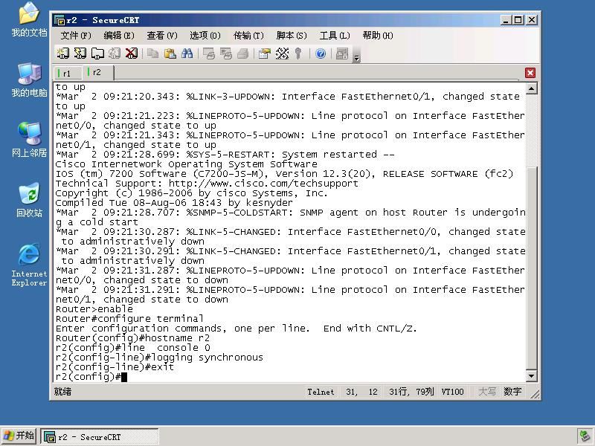Screen dimensions: 595x446
Task: Click 'r2(config)#line console 0' line
Action: (132, 348)
